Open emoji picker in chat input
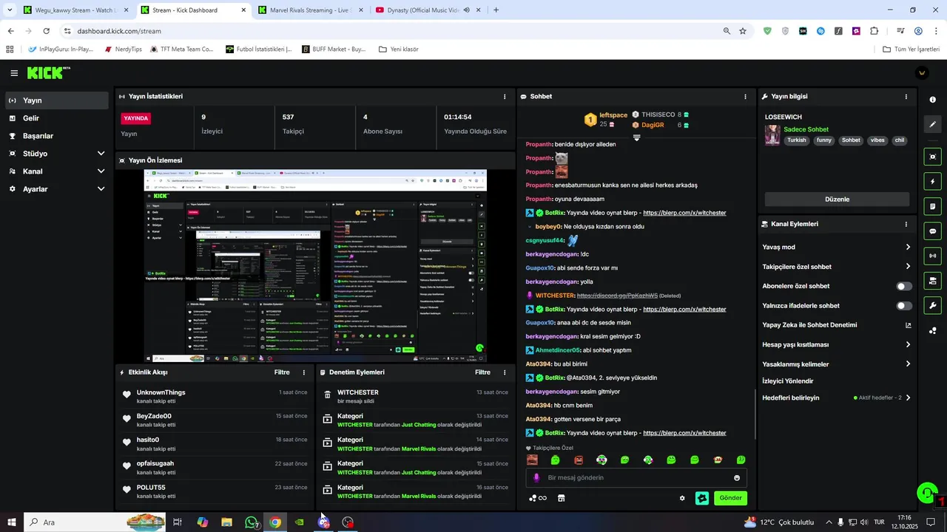Screen dimensions: 947x532 (x=737, y=478)
